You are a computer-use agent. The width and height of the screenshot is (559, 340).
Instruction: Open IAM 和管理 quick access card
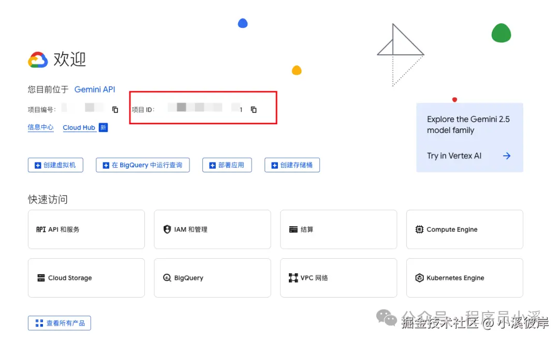[x=212, y=229]
